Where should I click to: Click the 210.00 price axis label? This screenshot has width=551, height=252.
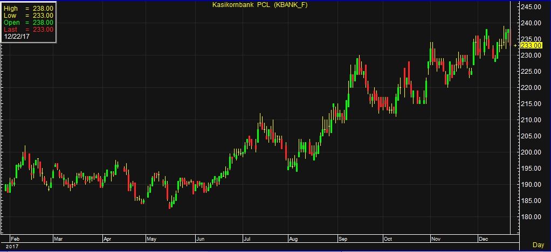[531, 120]
